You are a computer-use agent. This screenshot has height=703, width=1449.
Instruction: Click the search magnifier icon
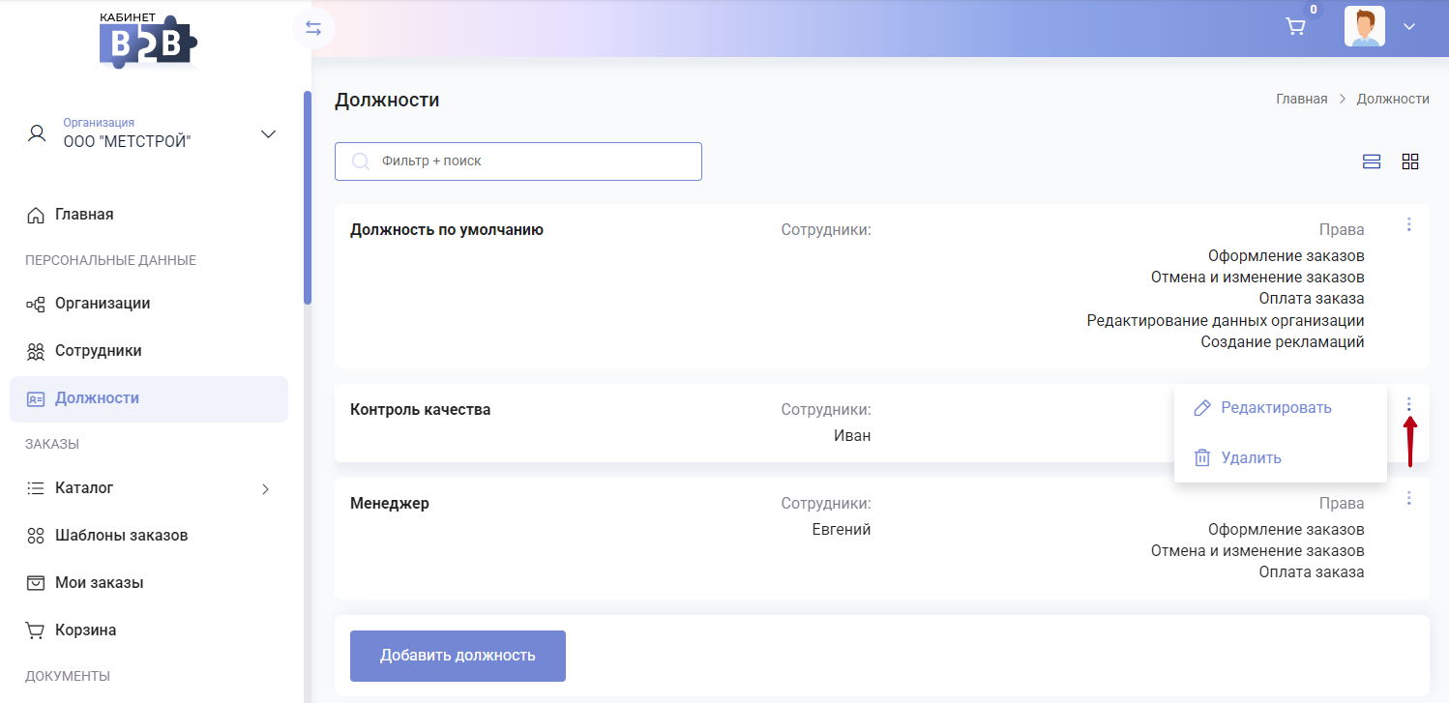361,161
